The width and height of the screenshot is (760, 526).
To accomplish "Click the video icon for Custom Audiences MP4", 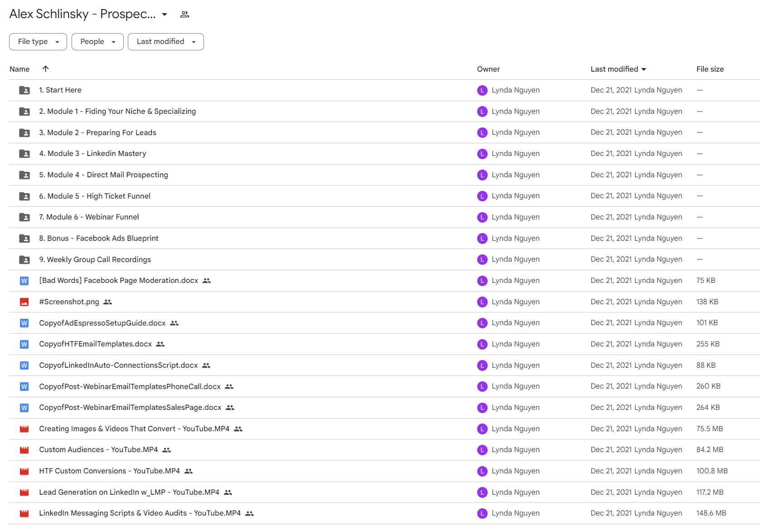I will (24, 450).
